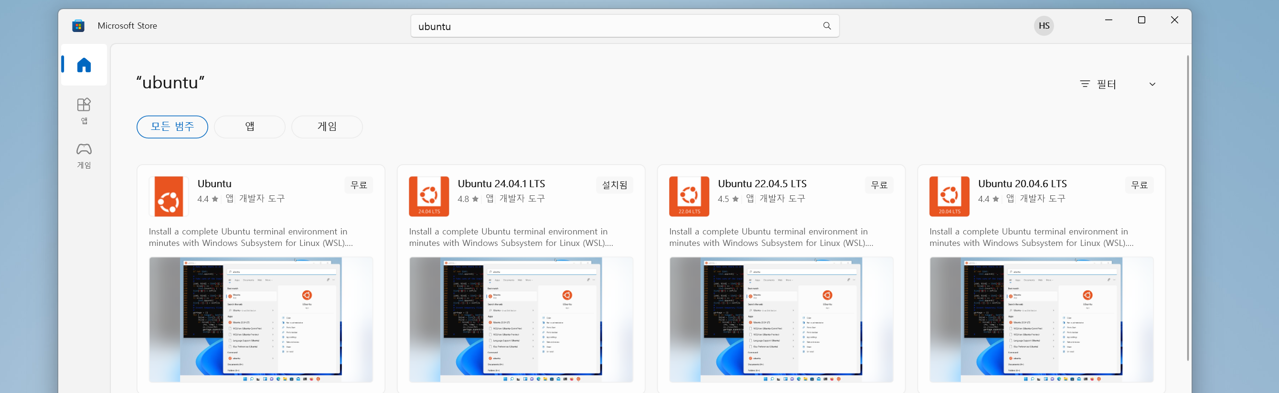
Task: Click the Ubuntu app icon
Action: pyautogui.click(x=169, y=197)
